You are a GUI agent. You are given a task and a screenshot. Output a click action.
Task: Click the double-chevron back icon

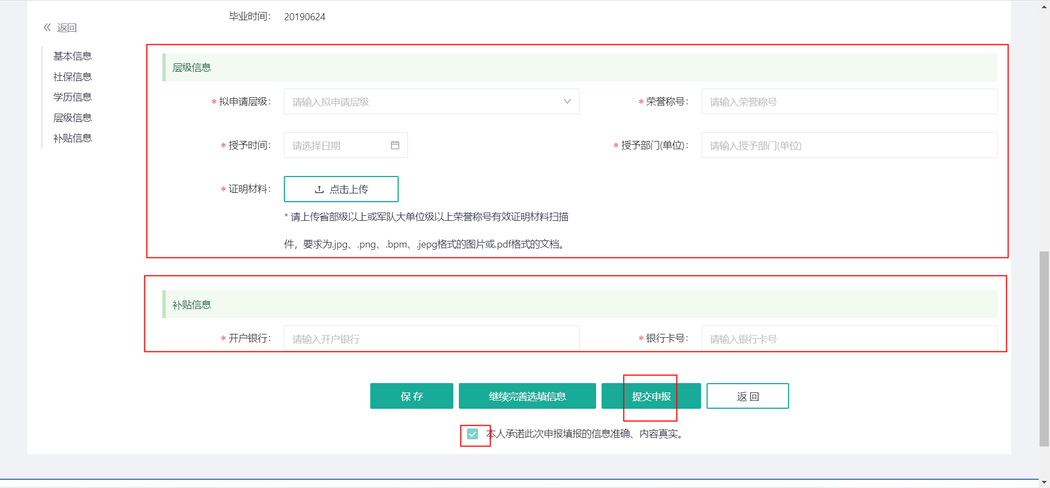(x=47, y=27)
